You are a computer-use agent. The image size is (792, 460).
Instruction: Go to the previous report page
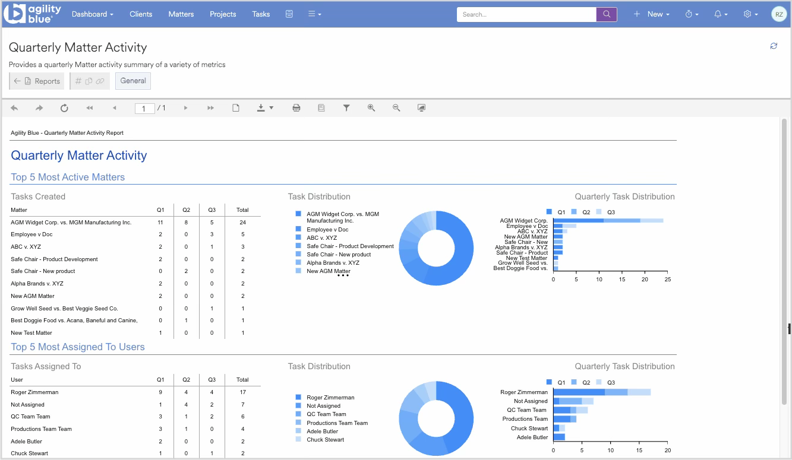115,108
